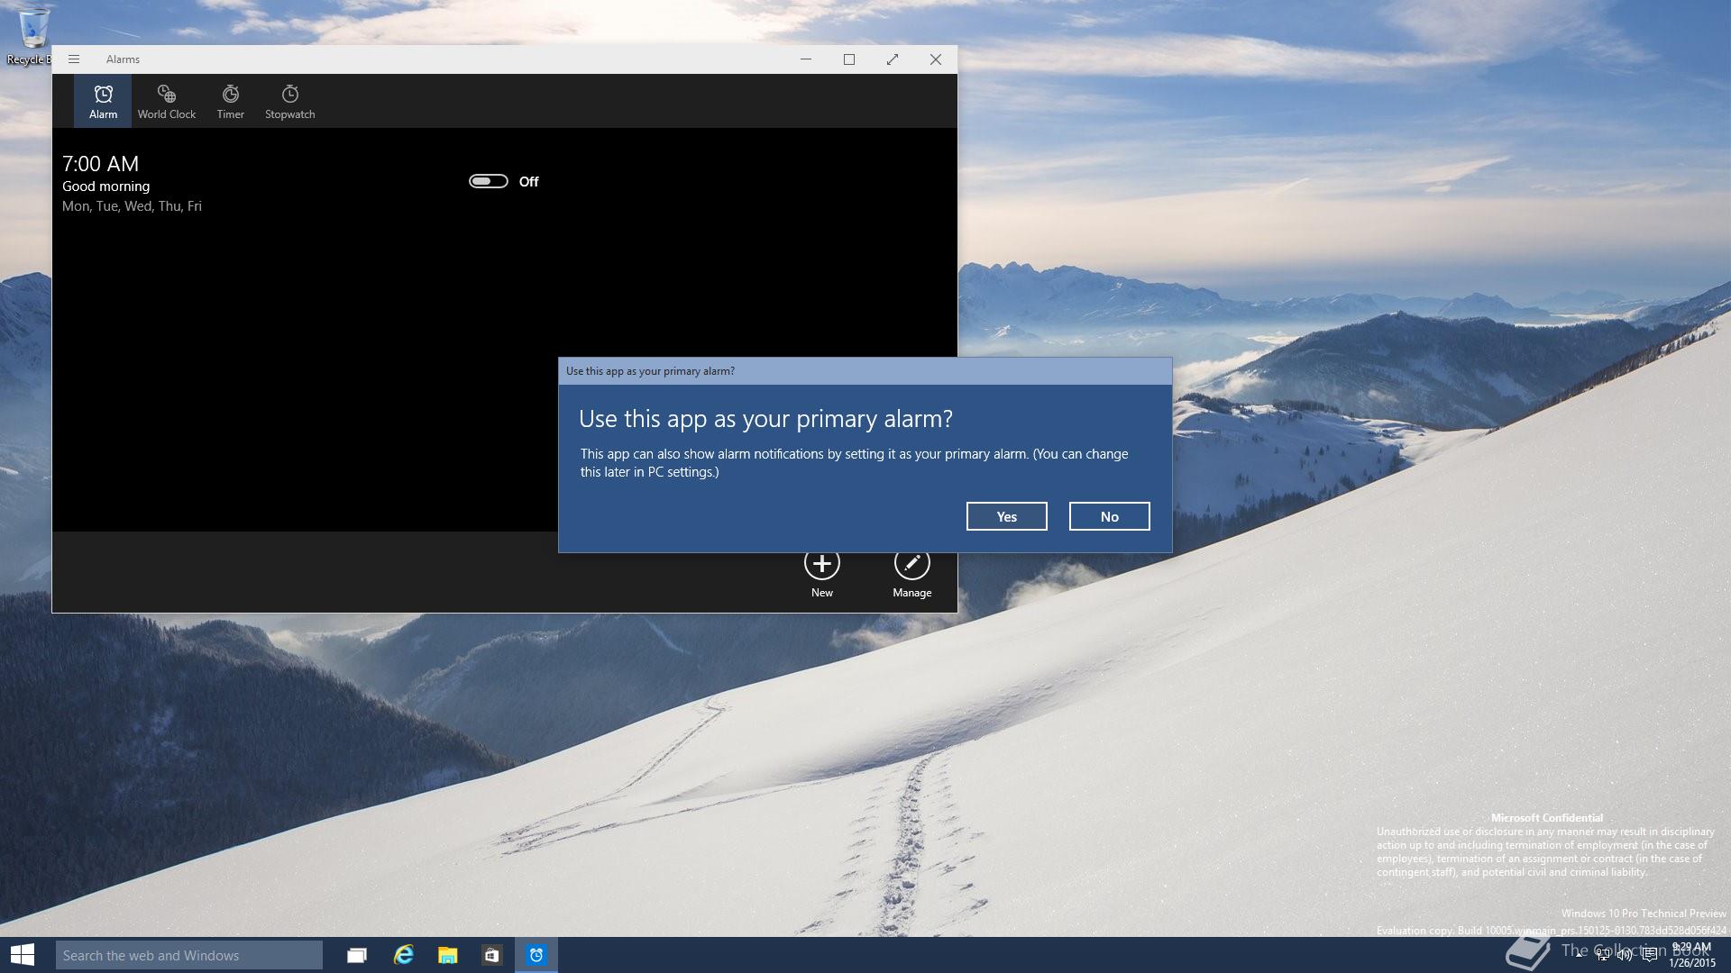Image resolution: width=1731 pixels, height=973 pixels.
Task: Show hidden system tray icons
Action: coord(1580,955)
